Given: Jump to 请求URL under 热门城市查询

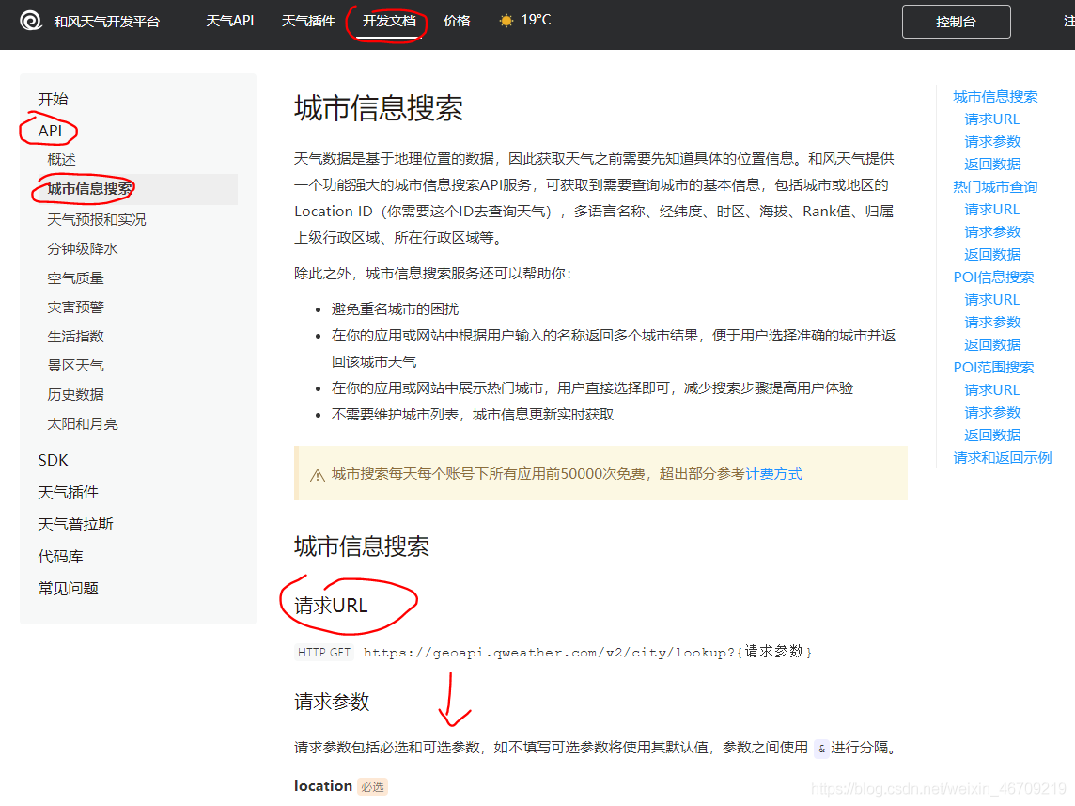Looking at the screenshot, I should (x=991, y=209).
